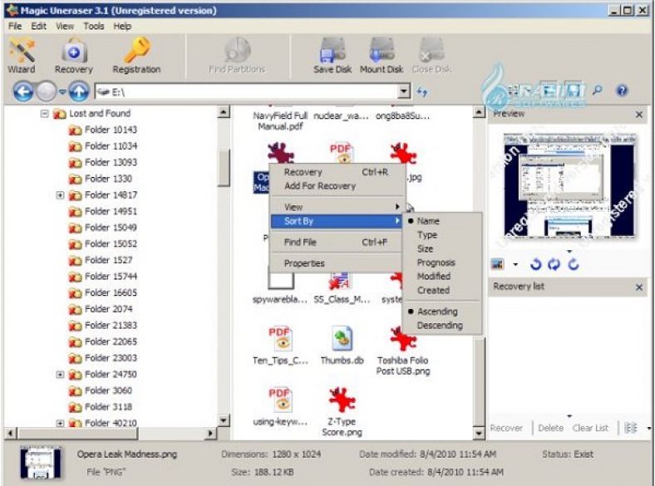Click the recovery list view options icon
Image resolution: width=655 pixels, height=486 pixels.
coord(631,428)
